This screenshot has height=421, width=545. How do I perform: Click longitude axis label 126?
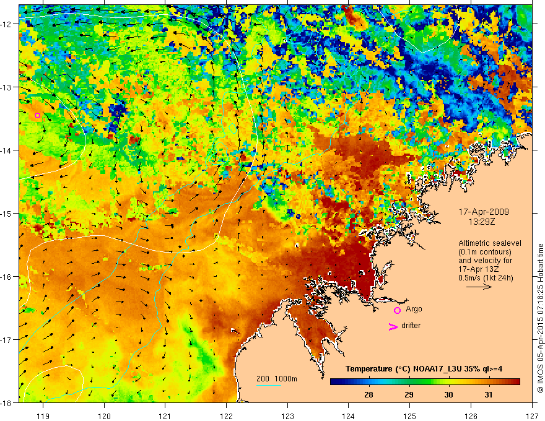471,416
